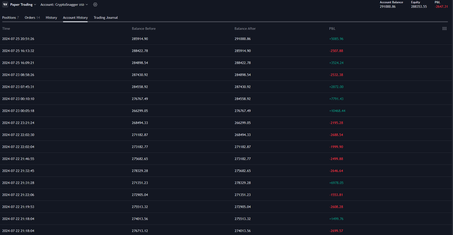Open the Trading Journal tab
Screen dimensions: 453x235
tap(106, 17)
